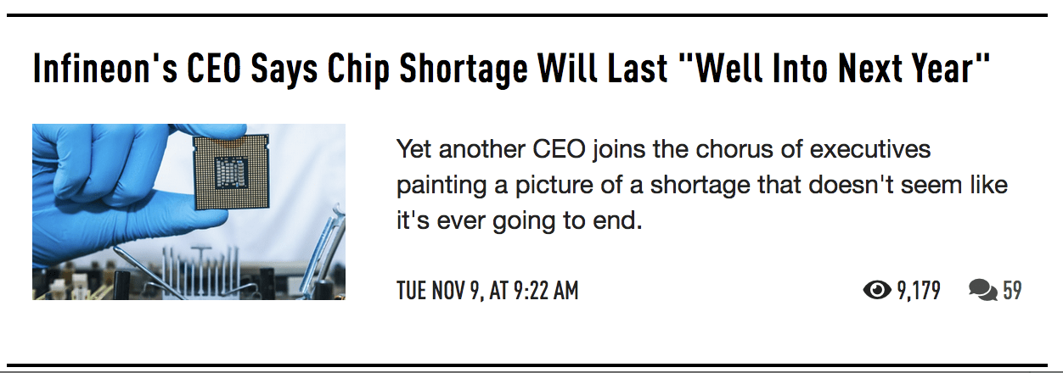Viewport: 1063px width, 373px height.
Task: Click the eye views icon
Action: coord(878,291)
